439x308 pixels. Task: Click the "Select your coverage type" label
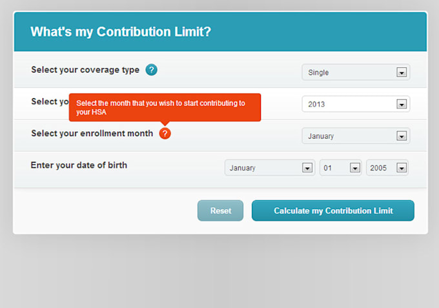(x=85, y=70)
